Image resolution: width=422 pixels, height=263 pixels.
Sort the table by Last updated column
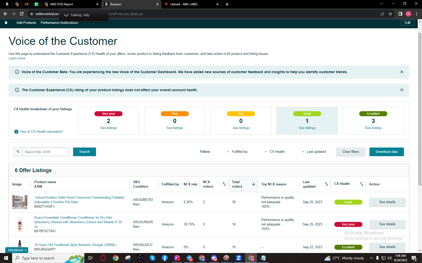pos(327,184)
